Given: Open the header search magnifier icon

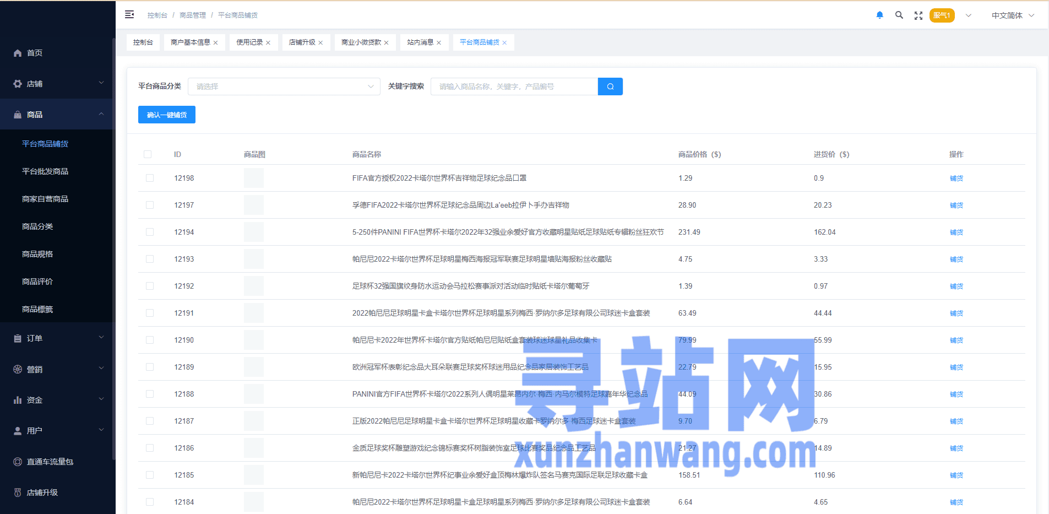Looking at the screenshot, I should [899, 15].
